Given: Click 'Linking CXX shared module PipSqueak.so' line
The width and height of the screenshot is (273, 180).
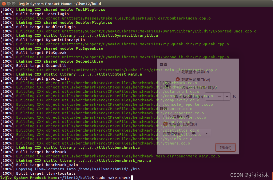Looking at the screenshot, I should click(x=52, y=48).
